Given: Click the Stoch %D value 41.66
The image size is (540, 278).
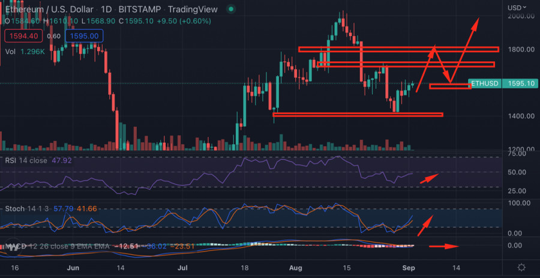Looking at the screenshot, I should click(87, 209).
